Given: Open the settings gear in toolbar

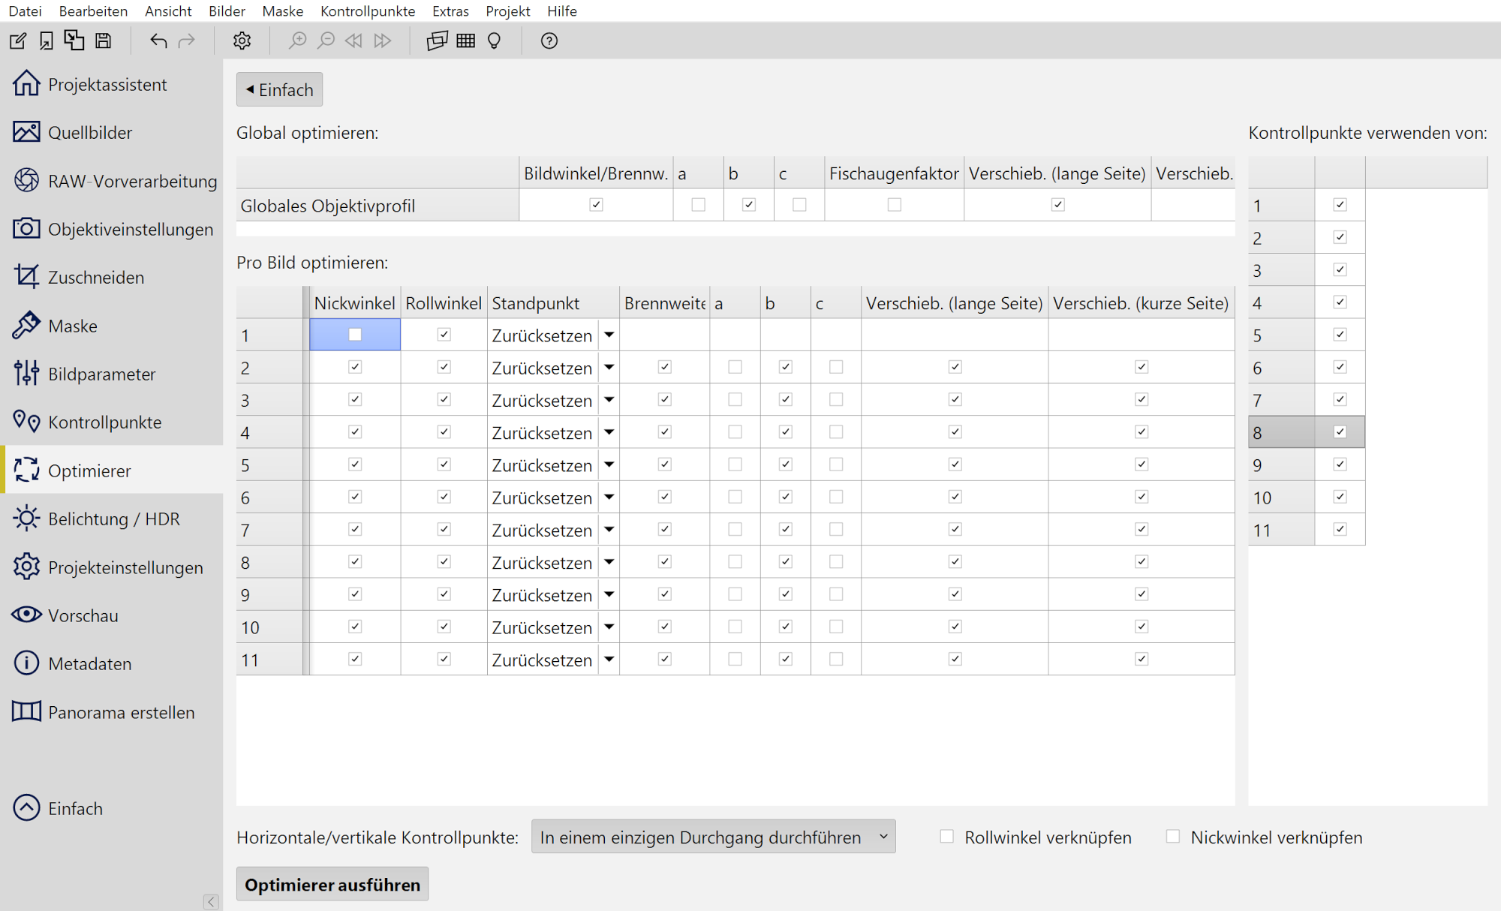Looking at the screenshot, I should coord(242,41).
